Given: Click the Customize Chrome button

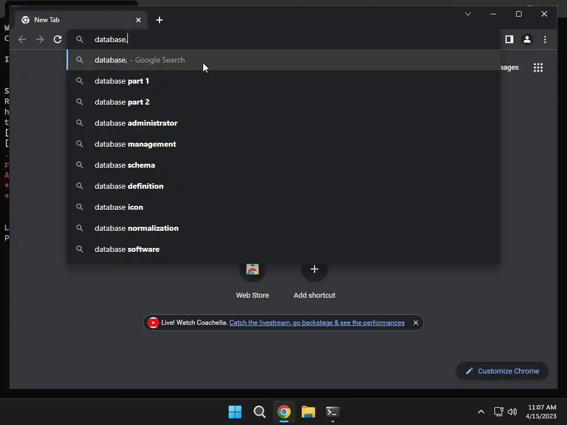Looking at the screenshot, I should click(x=502, y=371).
